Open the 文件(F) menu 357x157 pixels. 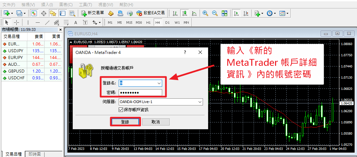9,4
